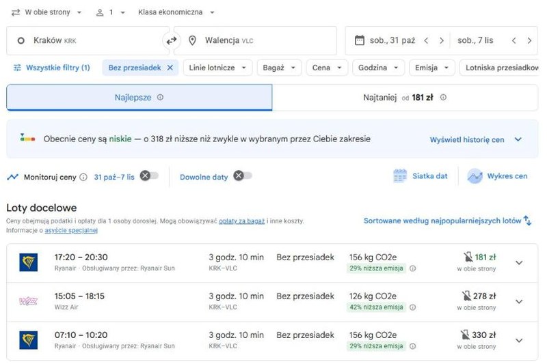Open Klasa ekonomiczna class dropdown
Image resolution: width=547 pixels, height=364 pixels.
(x=176, y=12)
